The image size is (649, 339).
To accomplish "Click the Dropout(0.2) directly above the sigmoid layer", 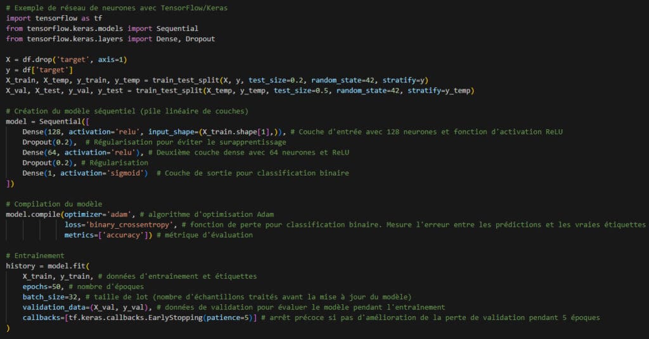I will tap(49, 163).
